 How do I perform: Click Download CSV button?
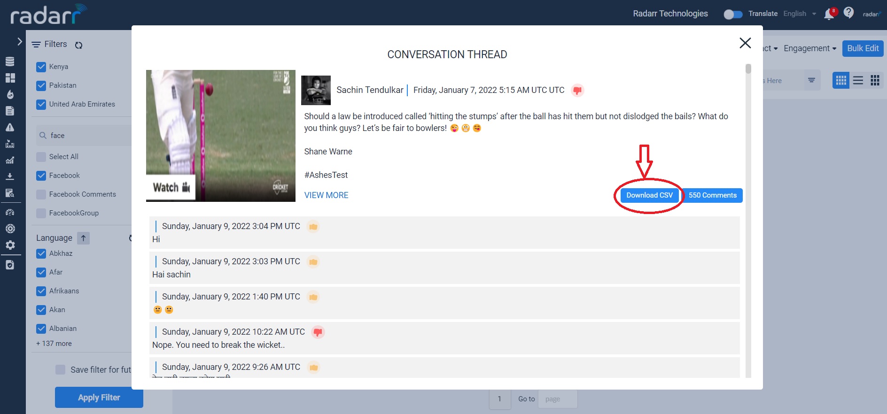click(x=649, y=195)
